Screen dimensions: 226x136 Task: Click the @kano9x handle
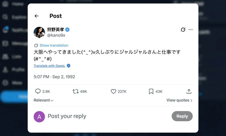(56, 35)
